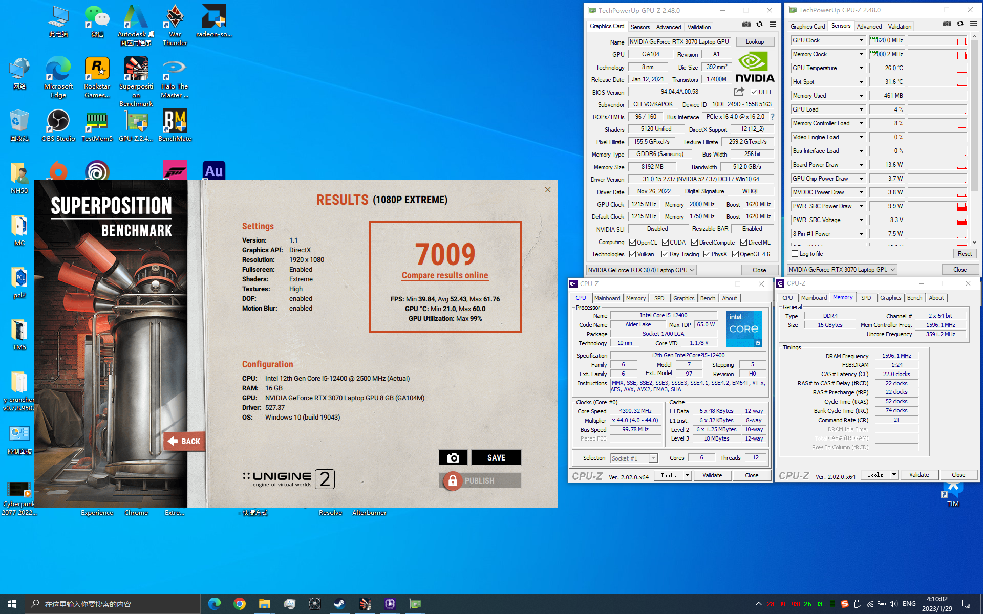Open Halo The Master Chief shortcut
983x614 pixels.
tap(175, 78)
